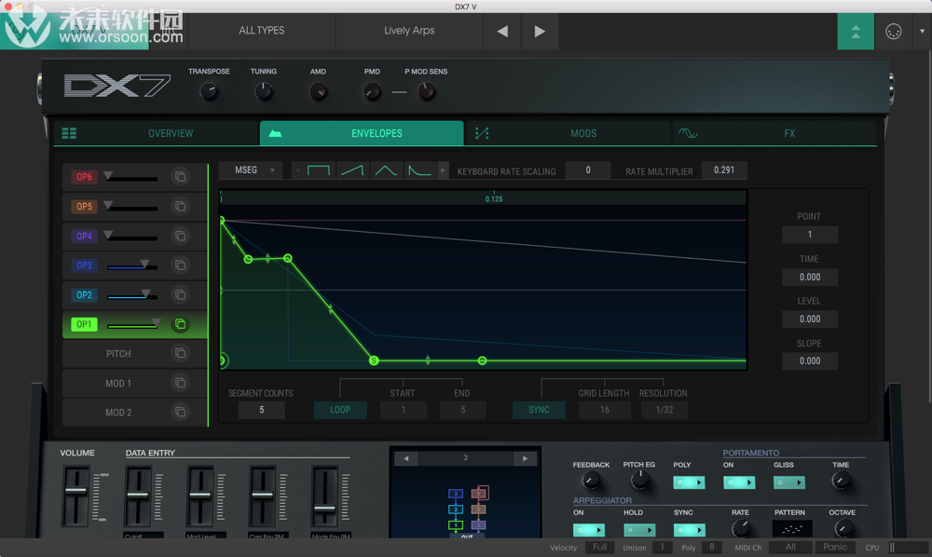The width and height of the screenshot is (932, 557).
Task: Select the square envelope preset shape
Action: coord(319,170)
